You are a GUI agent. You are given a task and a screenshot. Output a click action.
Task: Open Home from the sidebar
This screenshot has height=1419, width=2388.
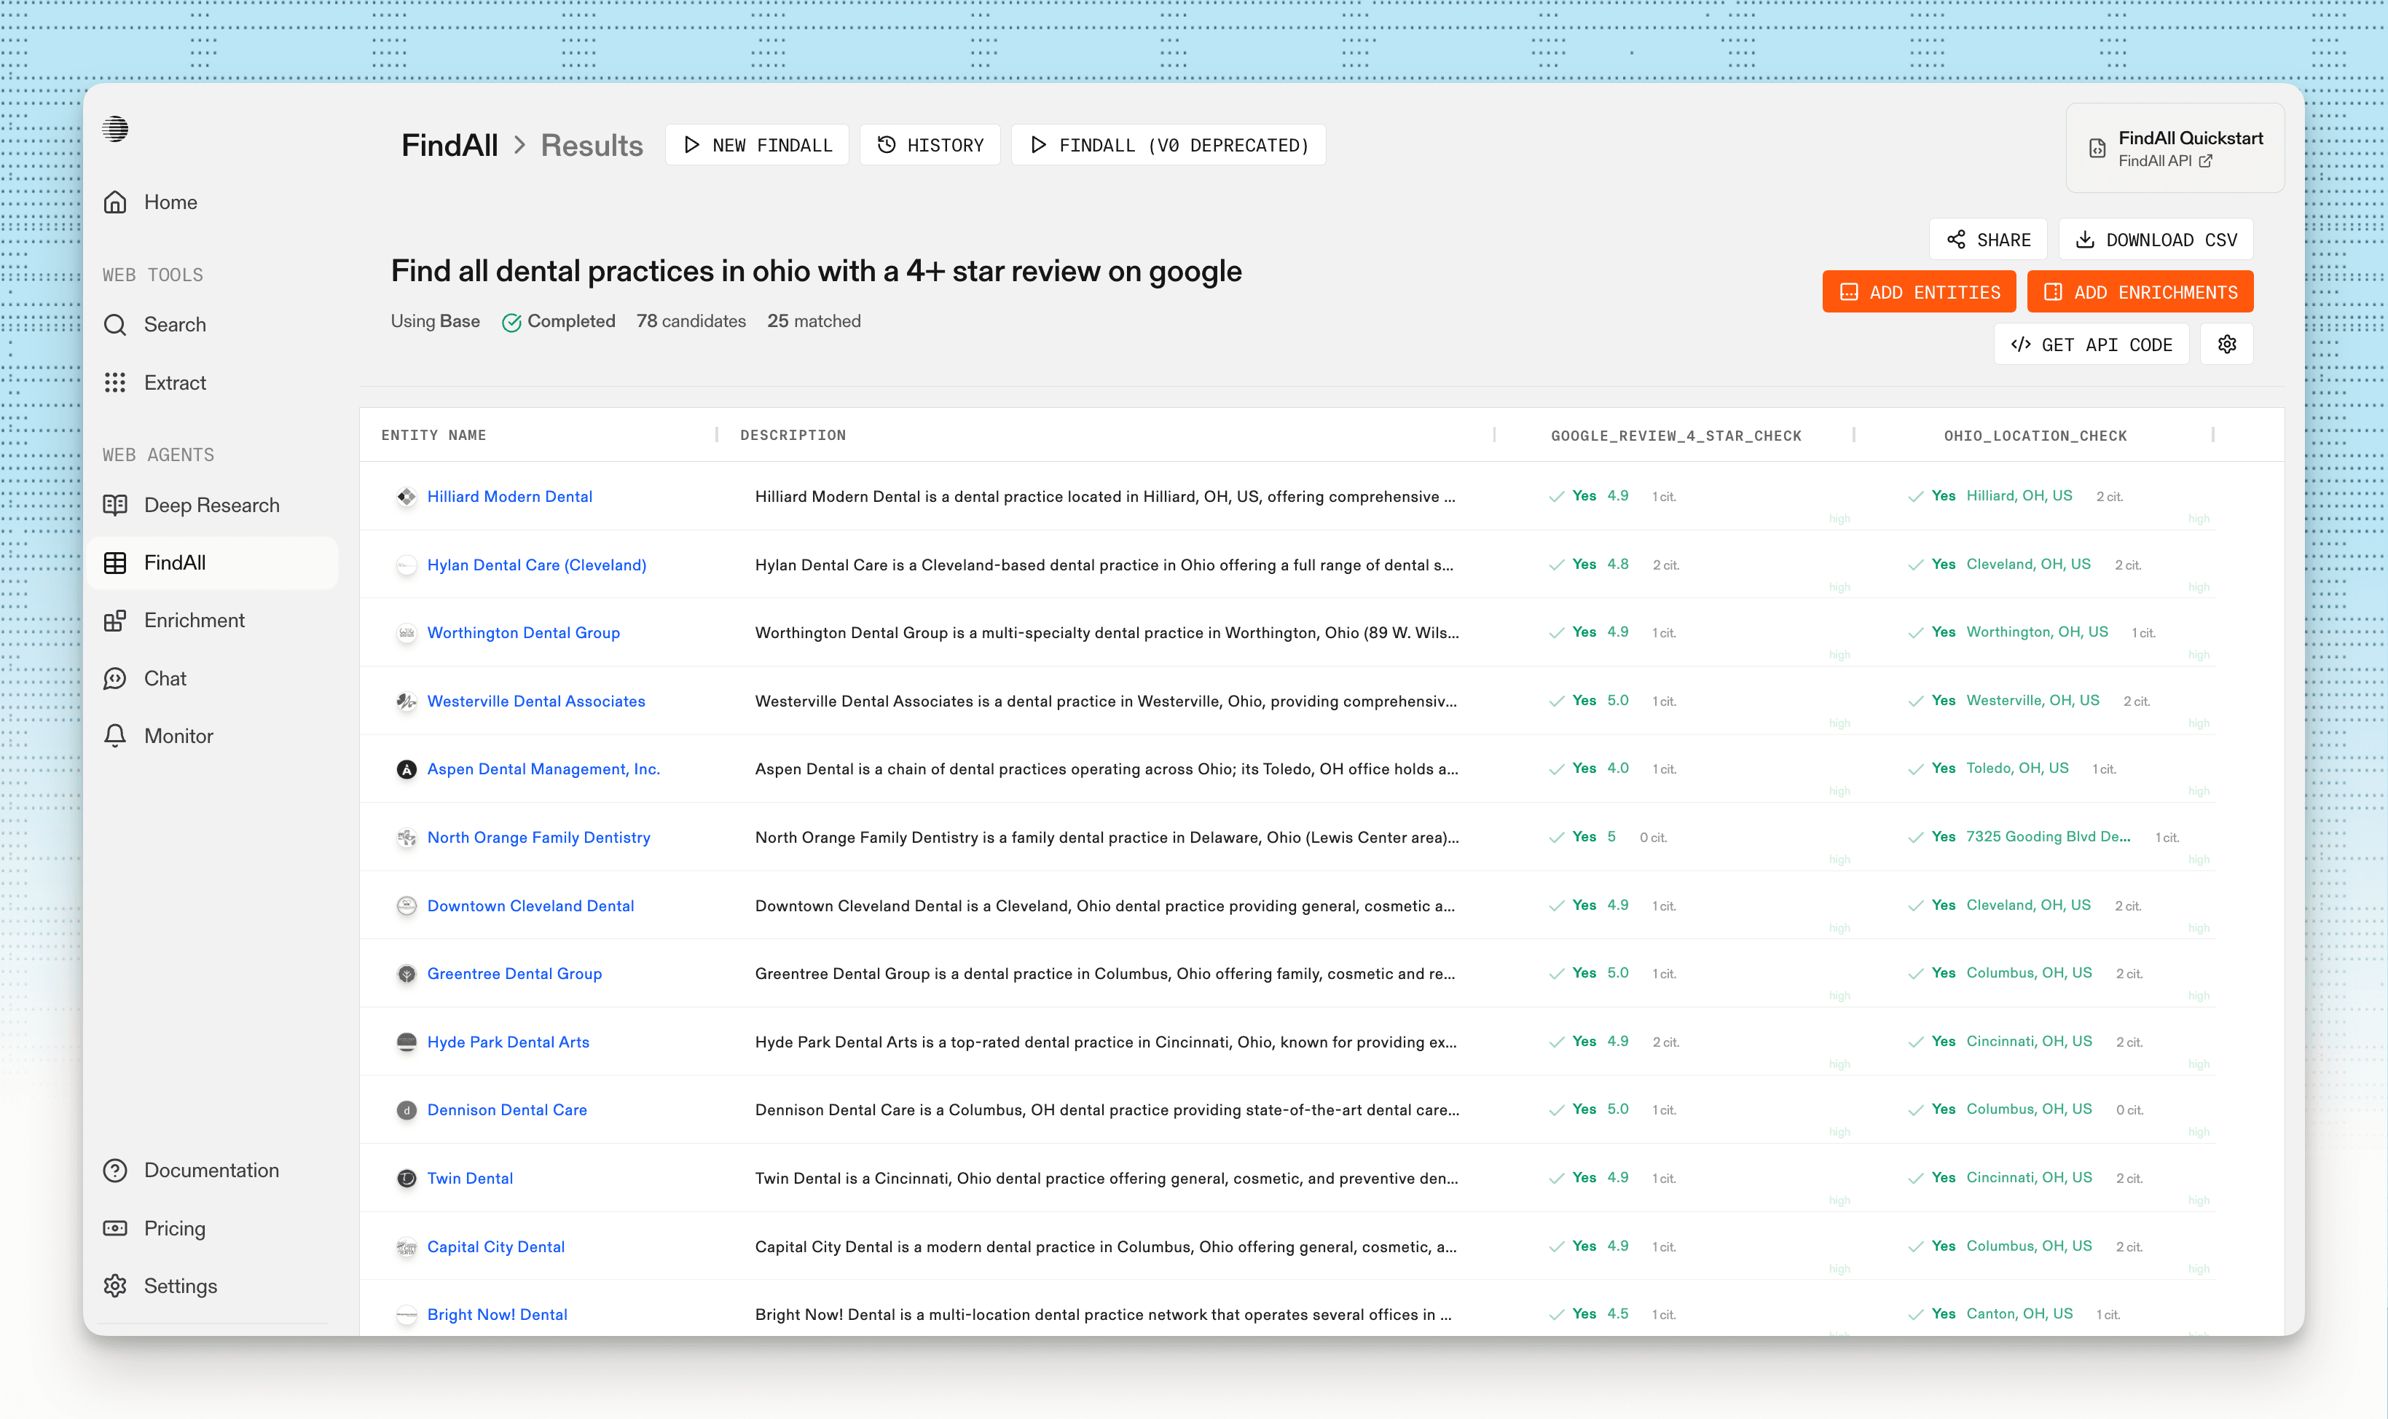(x=170, y=203)
